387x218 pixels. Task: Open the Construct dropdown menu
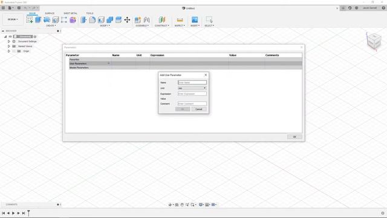pyautogui.click(x=162, y=25)
